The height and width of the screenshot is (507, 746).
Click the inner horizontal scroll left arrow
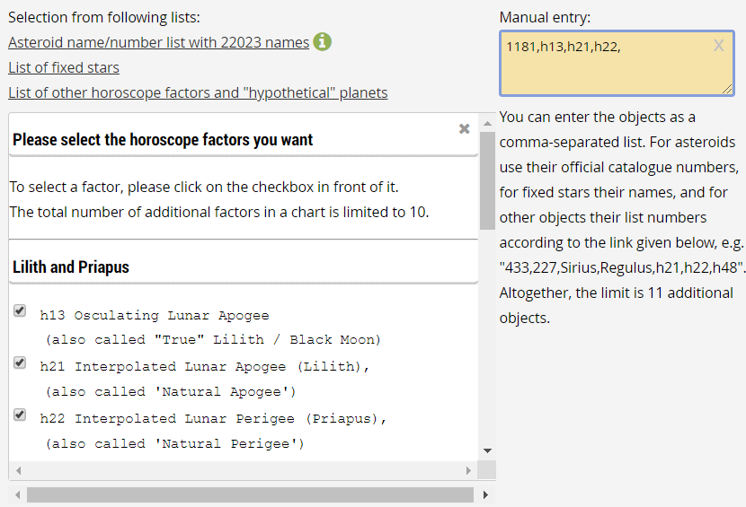(x=19, y=470)
